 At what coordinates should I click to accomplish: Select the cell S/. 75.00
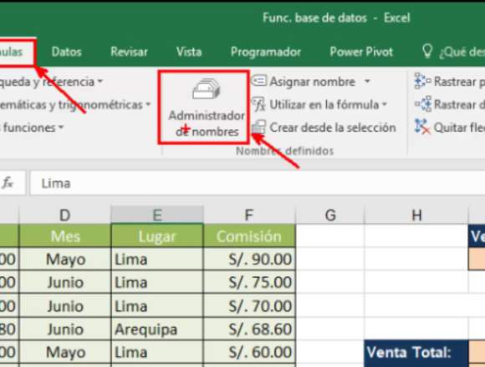tap(249, 282)
